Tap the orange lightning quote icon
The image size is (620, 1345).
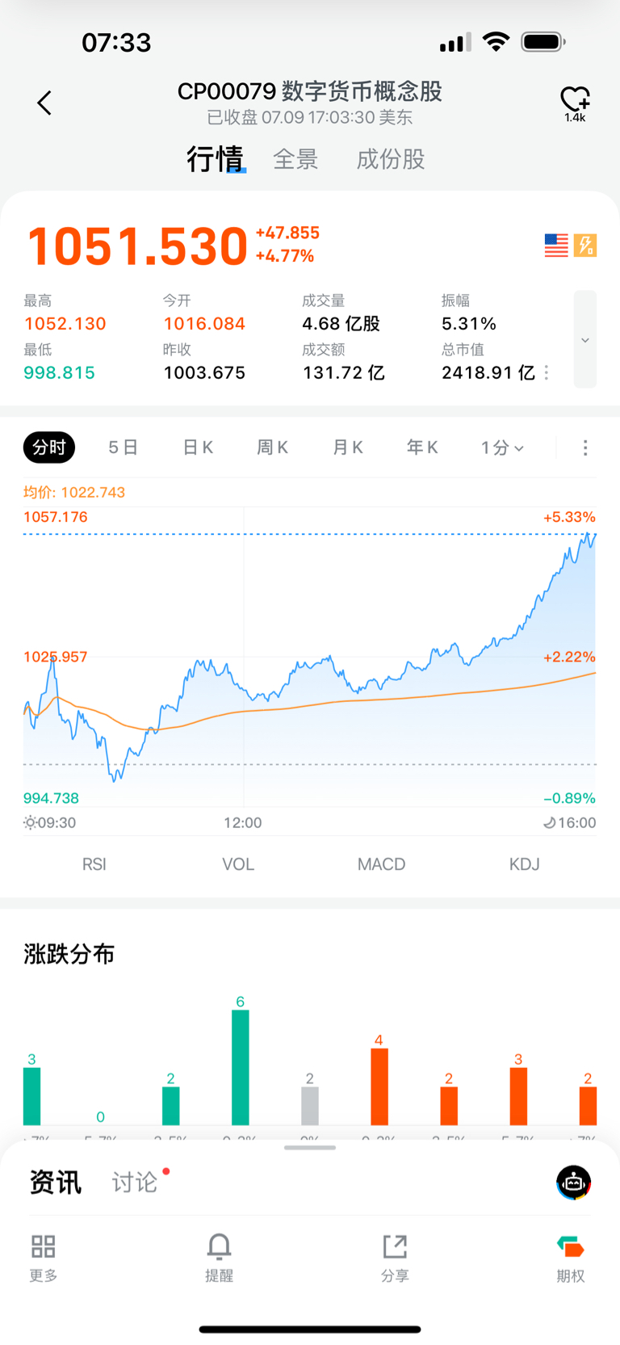pyautogui.click(x=585, y=246)
